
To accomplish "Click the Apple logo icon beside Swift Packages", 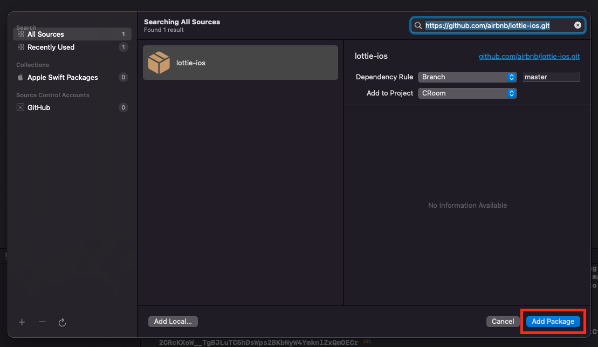I will tap(20, 77).
